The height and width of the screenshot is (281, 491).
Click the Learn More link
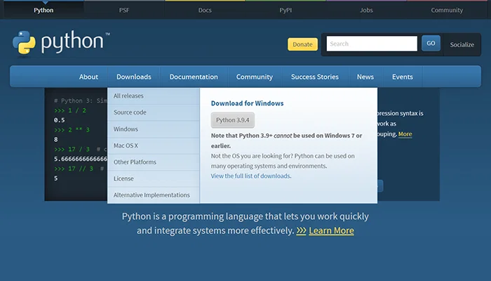click(x=331, y=230)
